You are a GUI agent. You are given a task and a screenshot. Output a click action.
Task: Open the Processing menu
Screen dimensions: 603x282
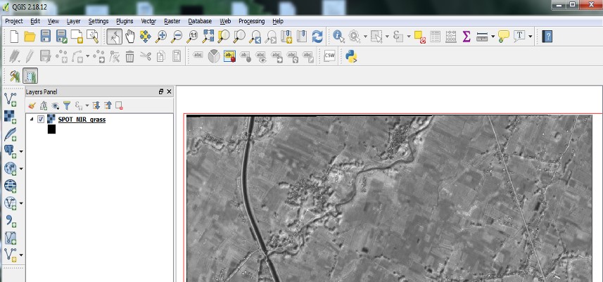point(251,21)
